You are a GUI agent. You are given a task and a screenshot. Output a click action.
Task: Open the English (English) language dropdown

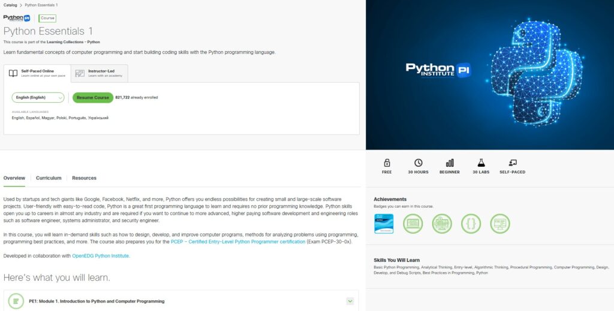point(38,97)
